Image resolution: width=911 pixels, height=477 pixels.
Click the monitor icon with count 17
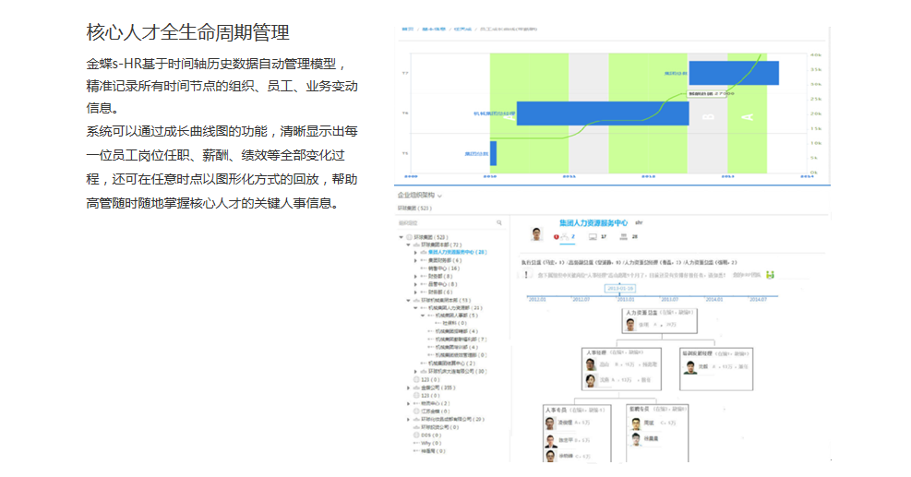(594, 237)
